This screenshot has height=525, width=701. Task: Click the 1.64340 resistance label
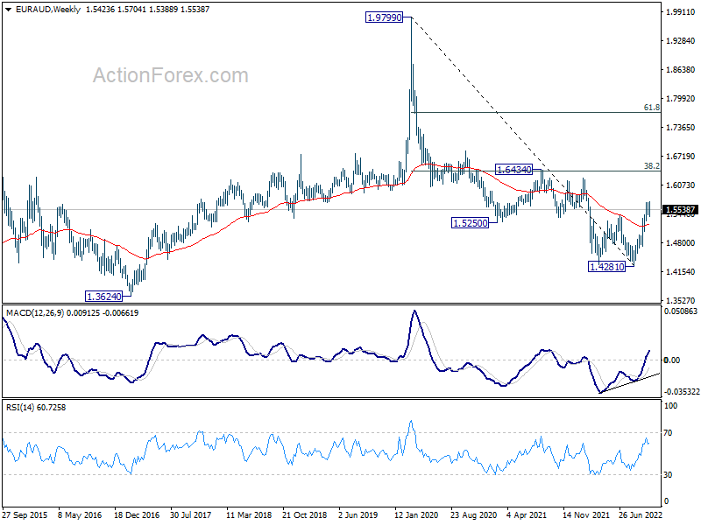point(514,170)
